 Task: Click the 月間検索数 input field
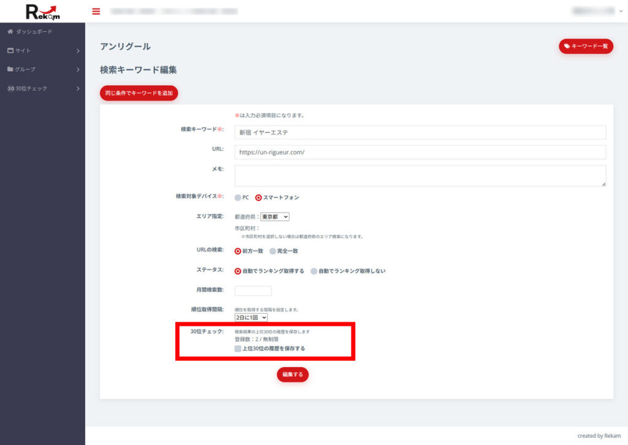pyautogui.click(x=253, y=291)
